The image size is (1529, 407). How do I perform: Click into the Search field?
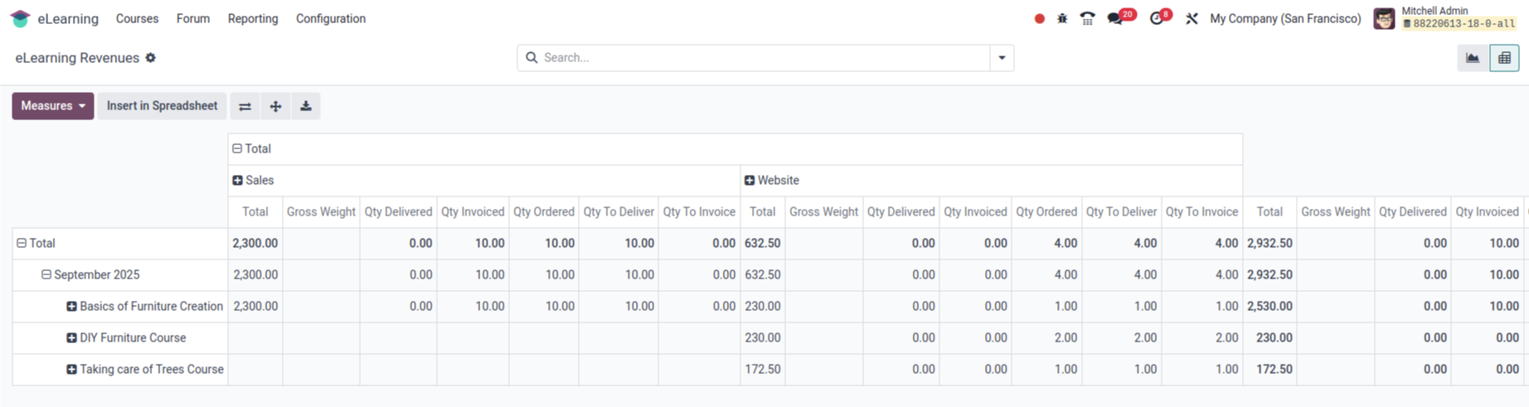click(763, 58)
